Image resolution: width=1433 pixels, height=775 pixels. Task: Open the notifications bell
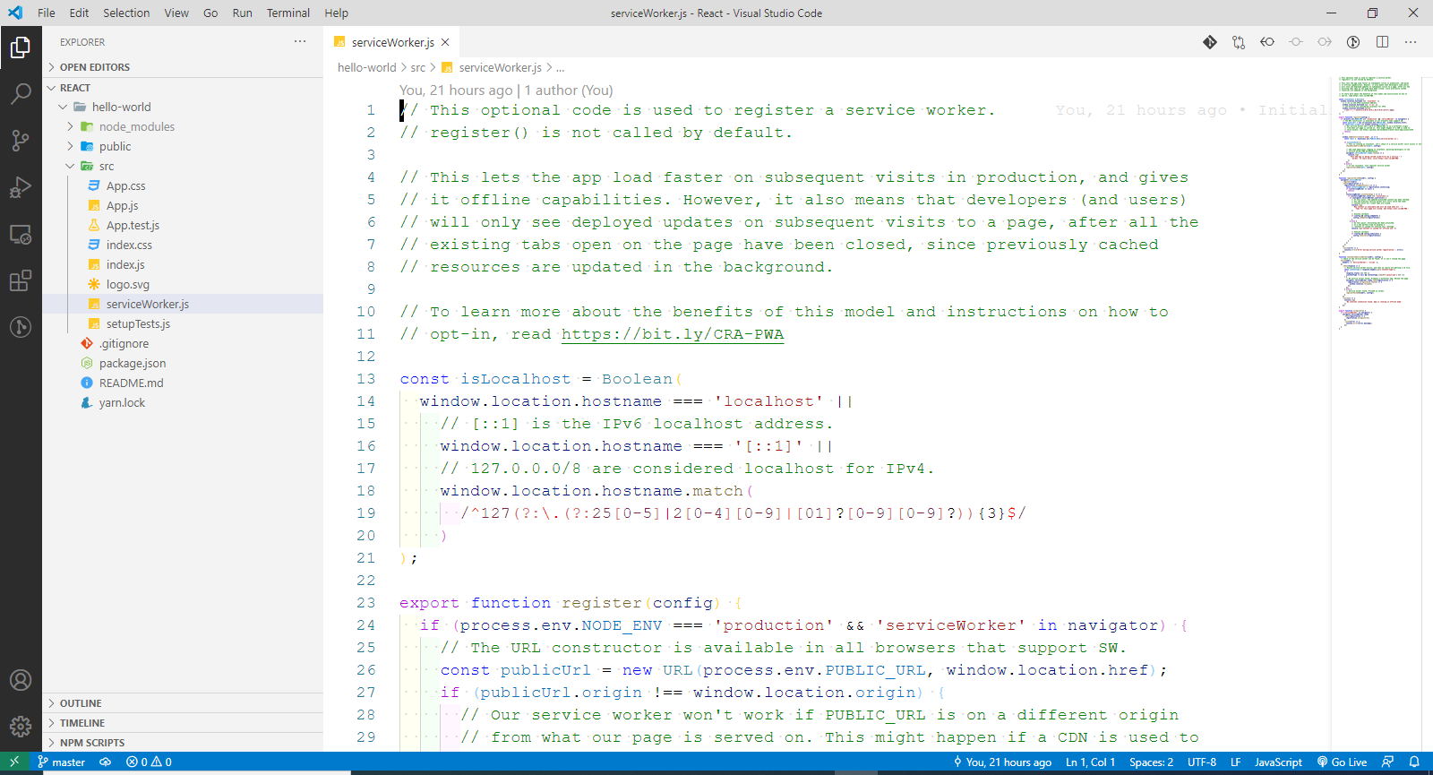coord(1415,762)
